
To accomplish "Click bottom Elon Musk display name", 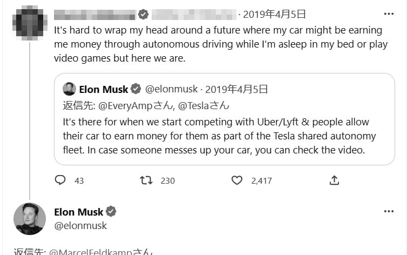I will pyautogui.click(x=79, y=212).
